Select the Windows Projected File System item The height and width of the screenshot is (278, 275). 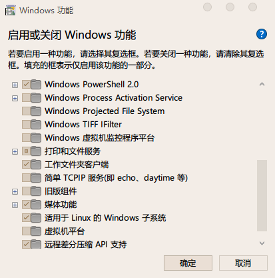(x=105, y=111)
